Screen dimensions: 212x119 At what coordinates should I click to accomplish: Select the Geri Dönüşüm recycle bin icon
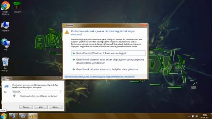tap(5, 64)
